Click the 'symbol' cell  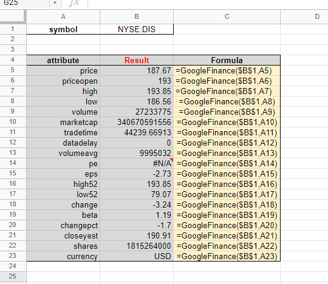(63, 29)
